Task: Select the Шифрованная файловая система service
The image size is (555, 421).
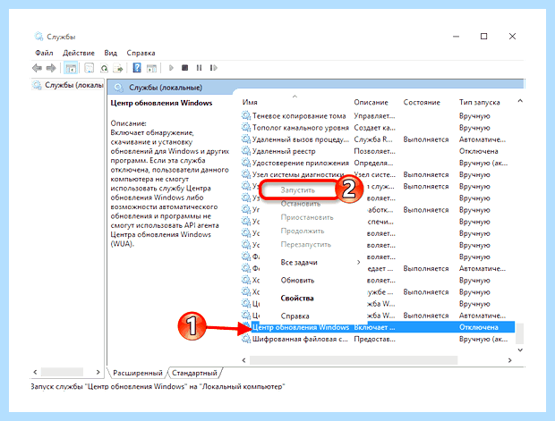Action: point(300,339)
